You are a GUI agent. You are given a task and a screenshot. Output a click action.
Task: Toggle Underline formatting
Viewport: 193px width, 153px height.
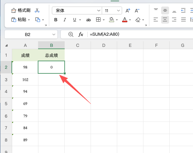click(x=75, y=20)
